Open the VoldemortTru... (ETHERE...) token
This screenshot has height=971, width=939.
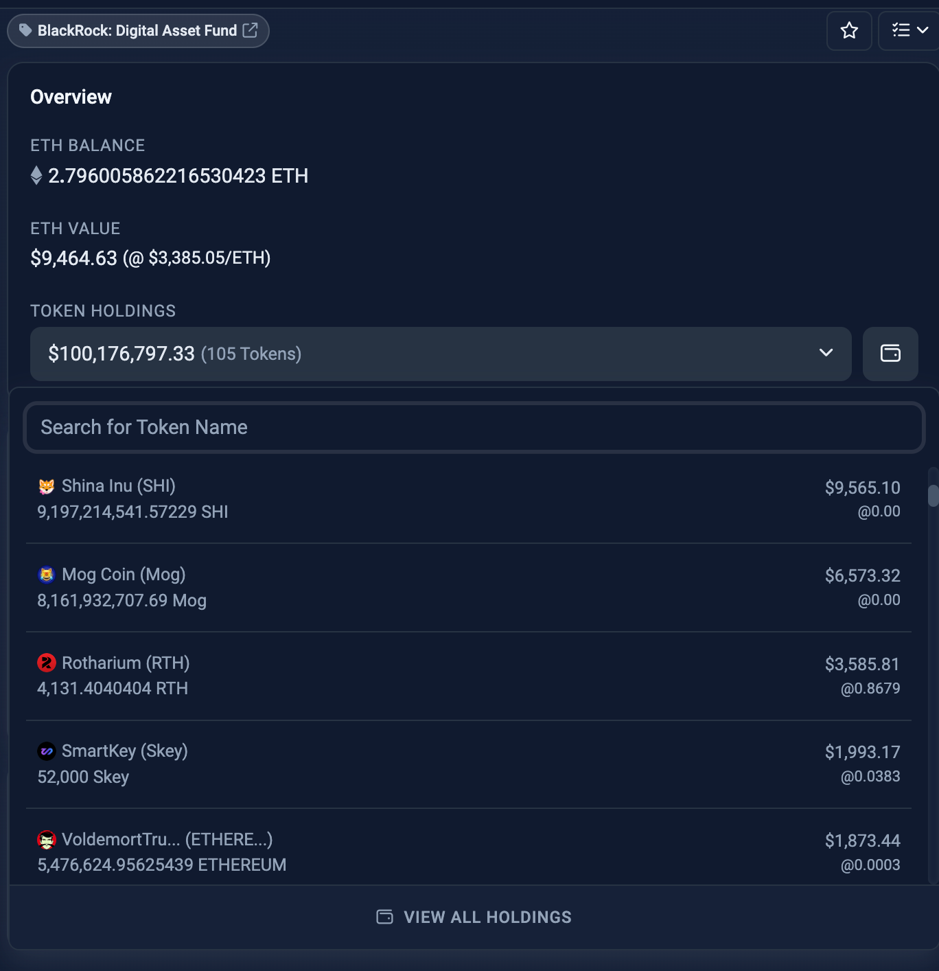(167, 839)
